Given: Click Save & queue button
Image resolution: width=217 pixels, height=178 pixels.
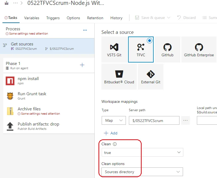Looking at the screenshot, I should (x=150, y=18).
